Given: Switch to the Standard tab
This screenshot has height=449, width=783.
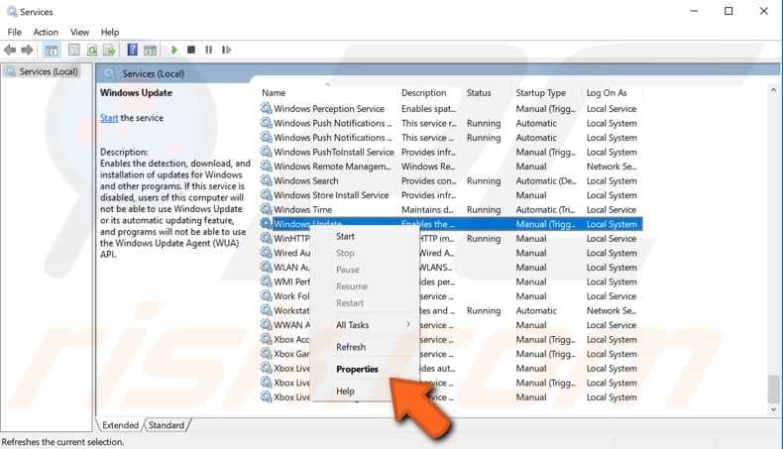Looking at the screenshot, I should point(167,425).
